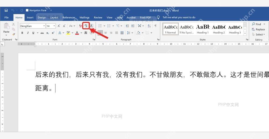The image size is (269, 139).
Task: Apply the red font color
Action: [x=77, y=33]
